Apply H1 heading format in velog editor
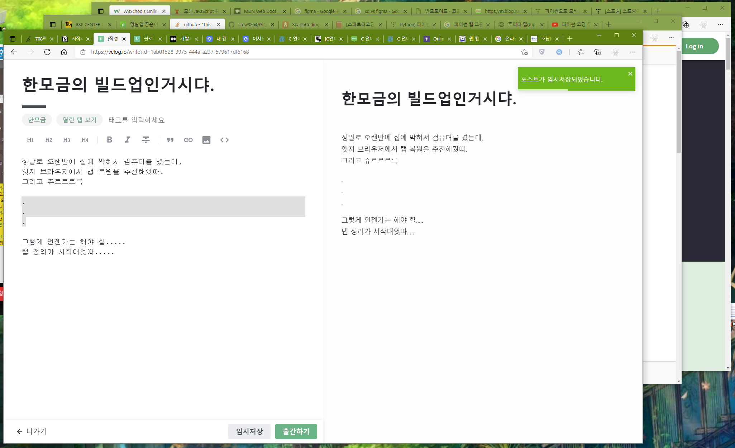This screenshot has height=448, width=735. pos(30,140)
